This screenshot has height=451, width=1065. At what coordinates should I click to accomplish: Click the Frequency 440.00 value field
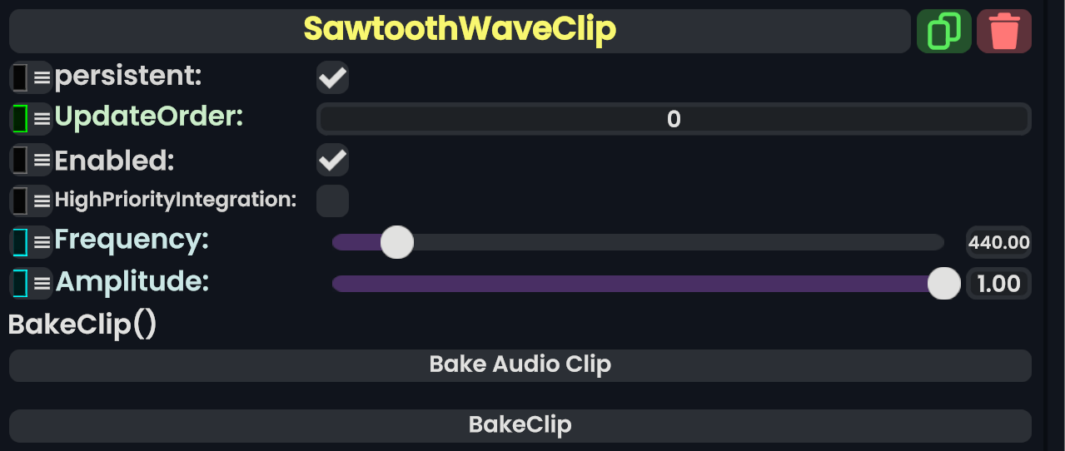998,243
